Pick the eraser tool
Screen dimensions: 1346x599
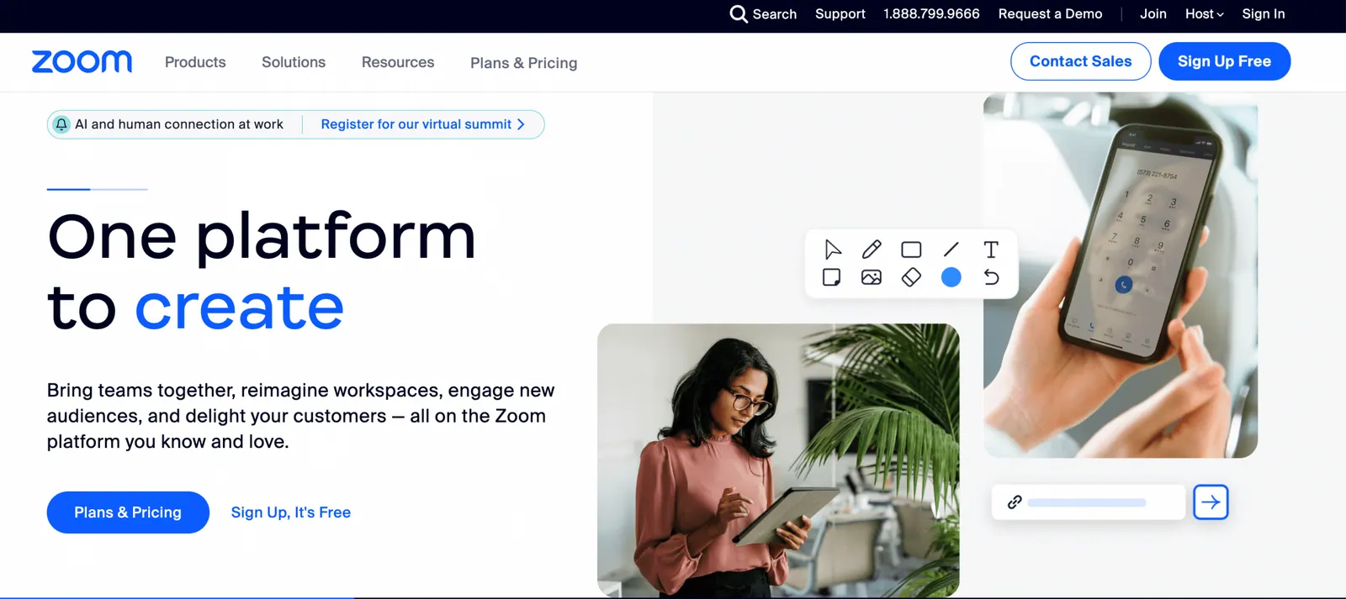coord(911,277)
